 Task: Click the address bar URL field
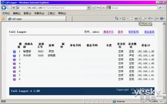click(x=52, y=8)
